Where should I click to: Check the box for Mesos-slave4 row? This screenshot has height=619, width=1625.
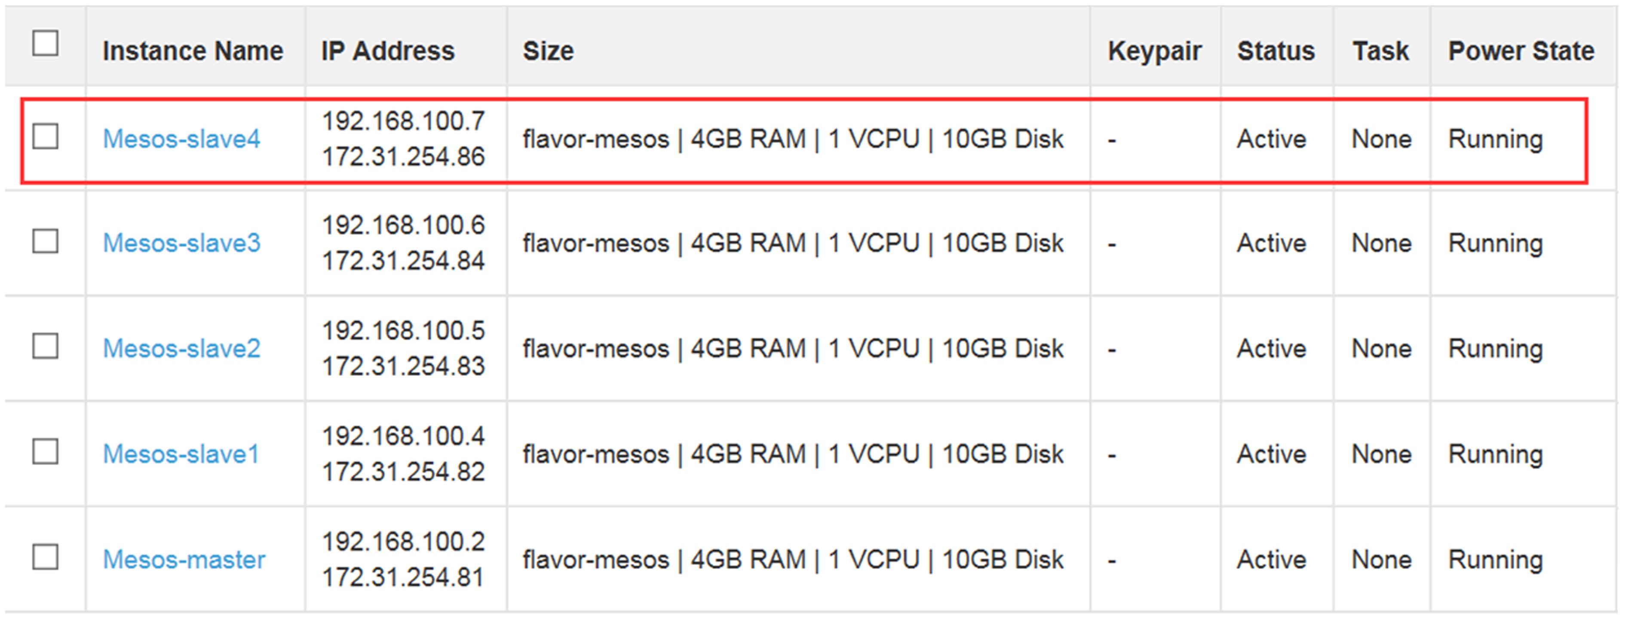click(x=46, y=136)
